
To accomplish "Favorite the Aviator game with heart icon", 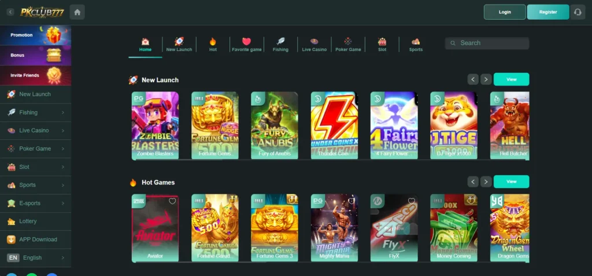I will coord(172,201).
